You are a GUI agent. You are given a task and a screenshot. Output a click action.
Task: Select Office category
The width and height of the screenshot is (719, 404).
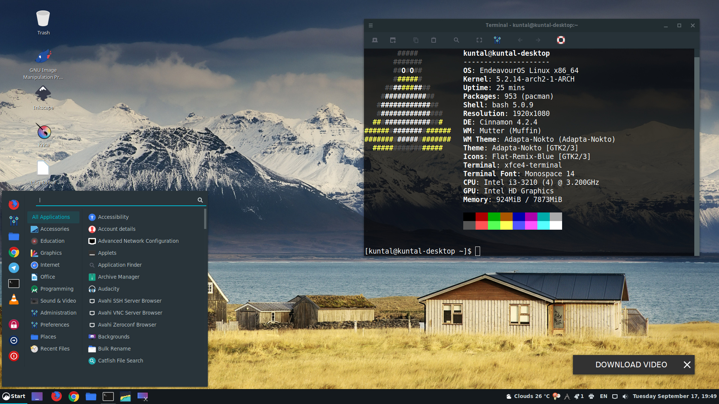tap(53, 277)
